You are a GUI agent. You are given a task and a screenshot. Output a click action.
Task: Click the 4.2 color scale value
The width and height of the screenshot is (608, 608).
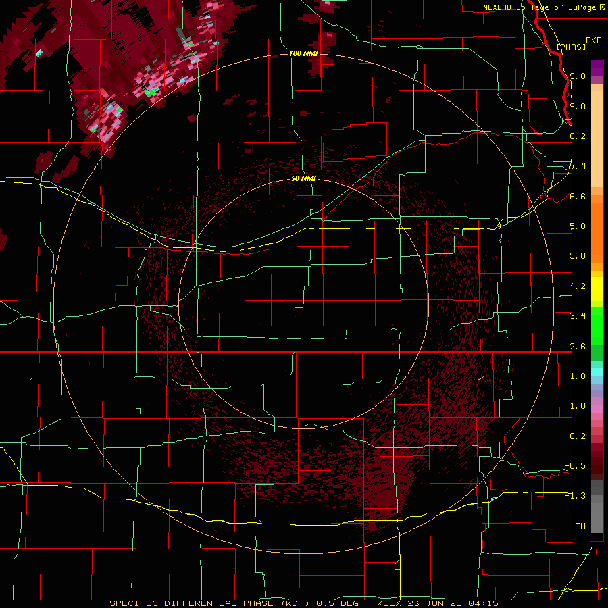coord(578,286)
